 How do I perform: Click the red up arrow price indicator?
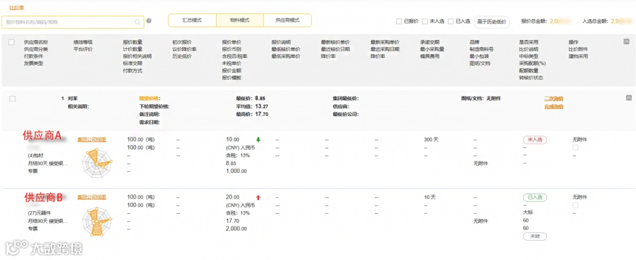(258, 198)
